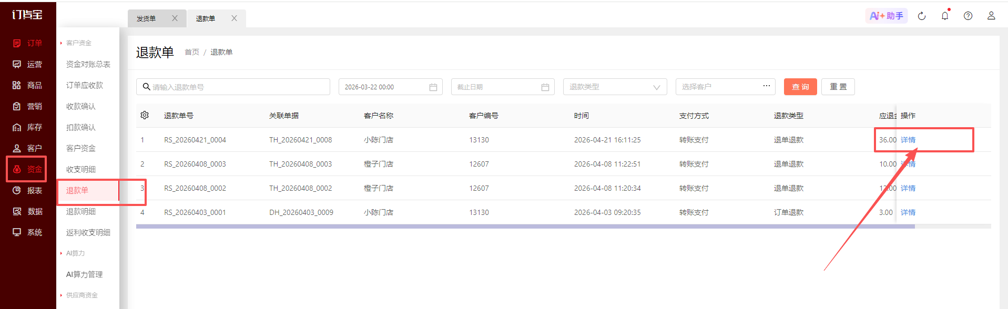Click 订单退款 refund type cell
The image size is (1008, 309).
789,212
